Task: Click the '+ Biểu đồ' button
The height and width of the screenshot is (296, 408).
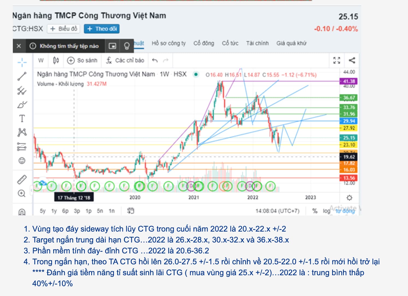Action: tap(64, 29)
